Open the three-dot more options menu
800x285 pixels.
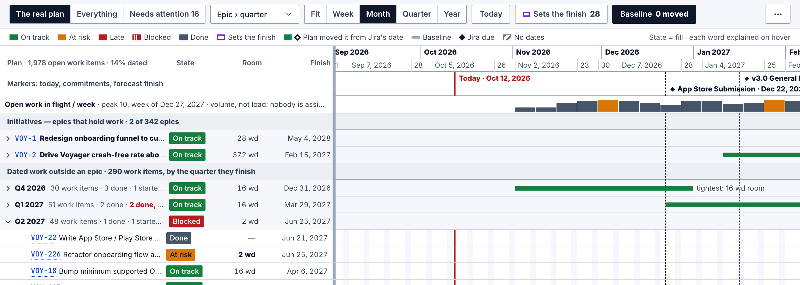778,14
